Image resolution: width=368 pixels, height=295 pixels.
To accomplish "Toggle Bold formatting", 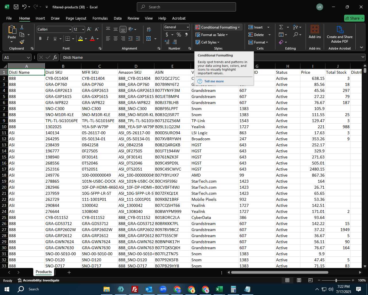I will [x=40, y=39].
